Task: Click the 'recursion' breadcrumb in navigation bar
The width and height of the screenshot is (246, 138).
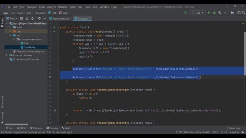Action: pos(40,13)
